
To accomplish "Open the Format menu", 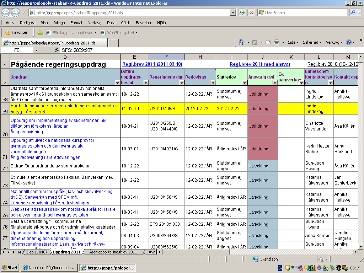I will (76, 23).
